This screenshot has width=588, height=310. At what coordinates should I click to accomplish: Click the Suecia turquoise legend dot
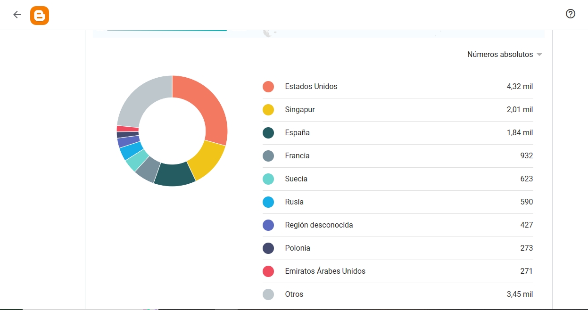[268, 179]
